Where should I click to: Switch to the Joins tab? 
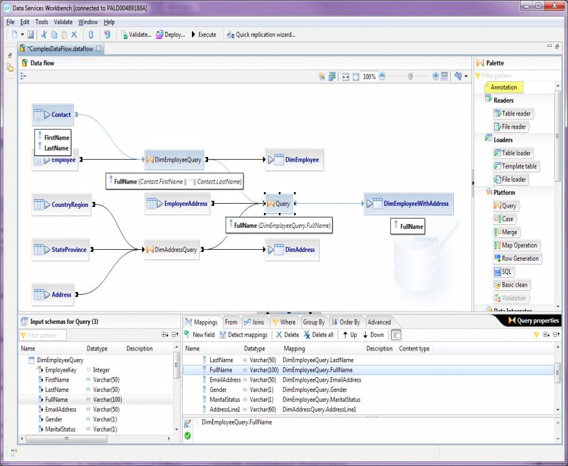click(x=256, y=321)
